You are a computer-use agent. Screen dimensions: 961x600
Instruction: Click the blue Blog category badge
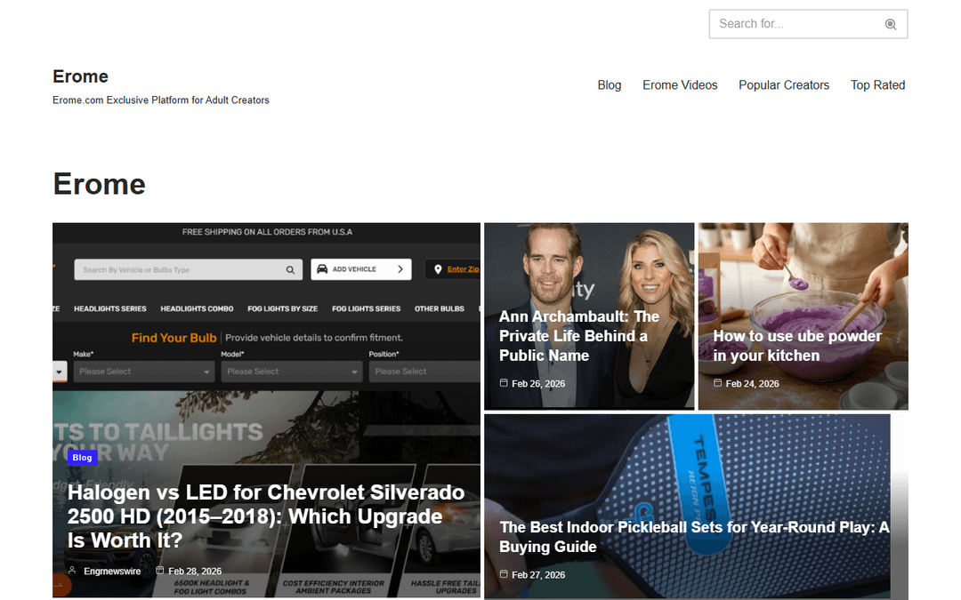tap(82, 458)
